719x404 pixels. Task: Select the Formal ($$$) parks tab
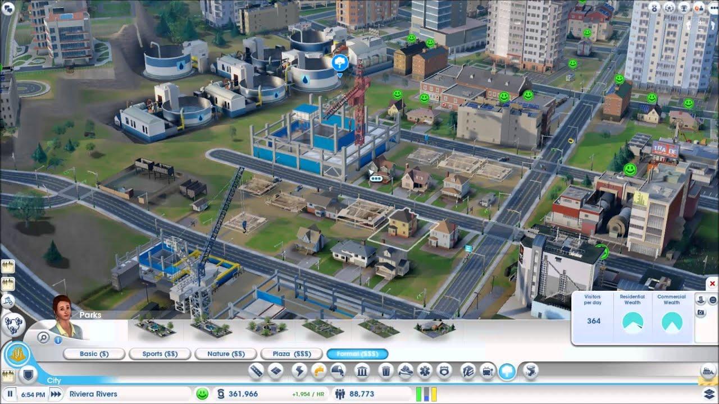pos(357,354)
